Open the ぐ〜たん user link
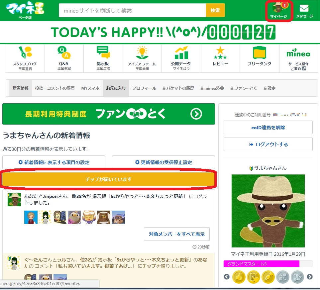The width and height of the screenshot is (320, 290). pyautogui.click(x=34, y=260)
